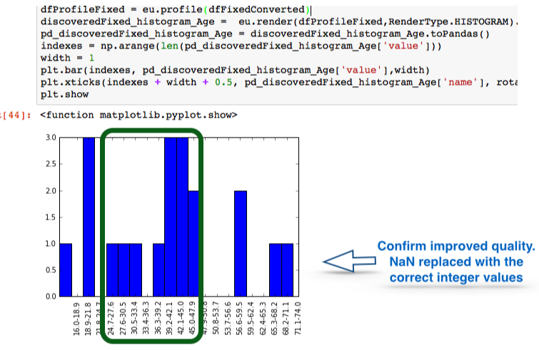Click the 59.5-62.4 x-axis label
Image resolution: width=539 pixels, height=350 pixels.
pyautogui.click(x=251, y=319)
